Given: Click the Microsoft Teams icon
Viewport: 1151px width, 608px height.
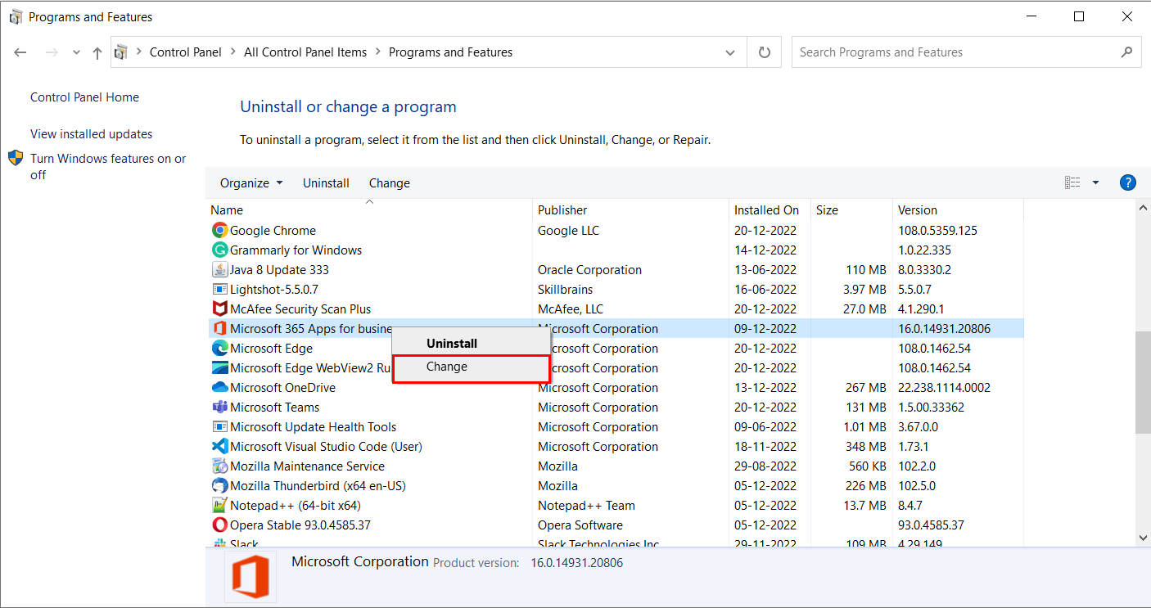Looking at the screenshot, I should pos(219,407).
